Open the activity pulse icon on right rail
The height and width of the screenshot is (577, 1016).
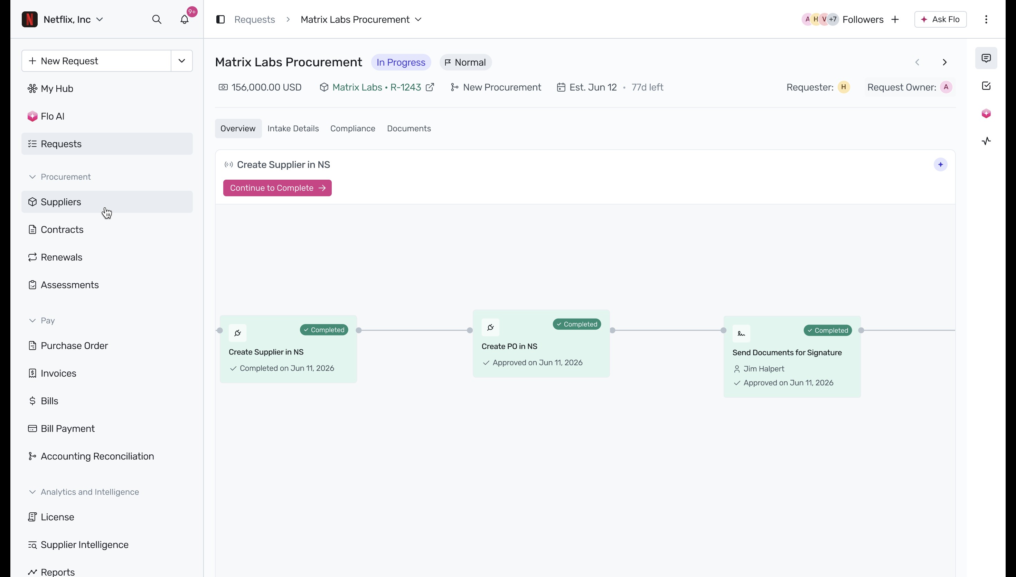[986, 141]
